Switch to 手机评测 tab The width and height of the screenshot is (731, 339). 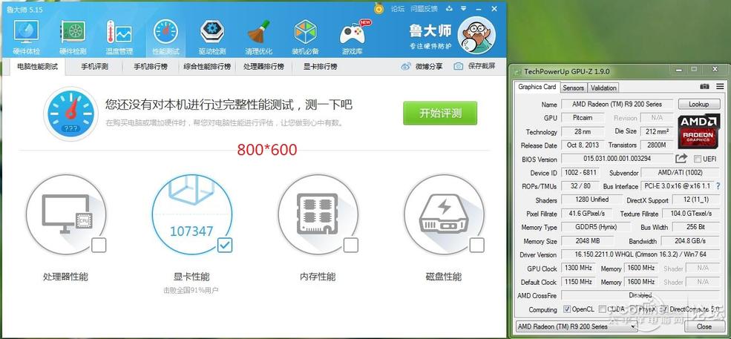[x=95, y=67]
